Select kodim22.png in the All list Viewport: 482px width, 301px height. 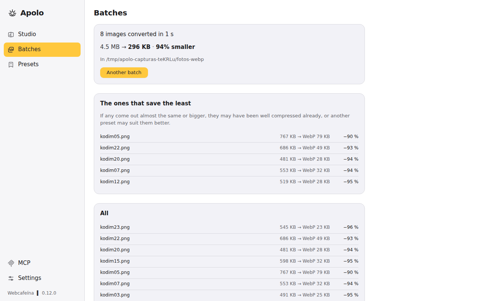(229, 239)
